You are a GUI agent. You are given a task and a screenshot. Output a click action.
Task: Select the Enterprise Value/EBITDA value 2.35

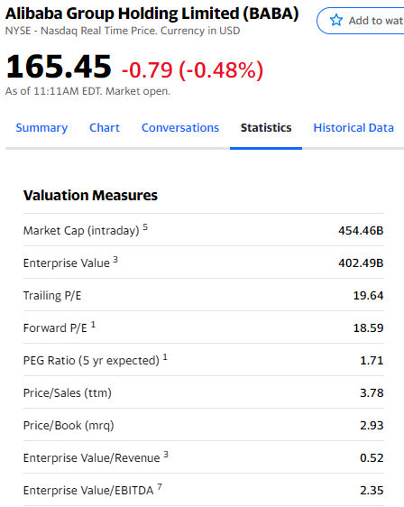tap(372, 491)
